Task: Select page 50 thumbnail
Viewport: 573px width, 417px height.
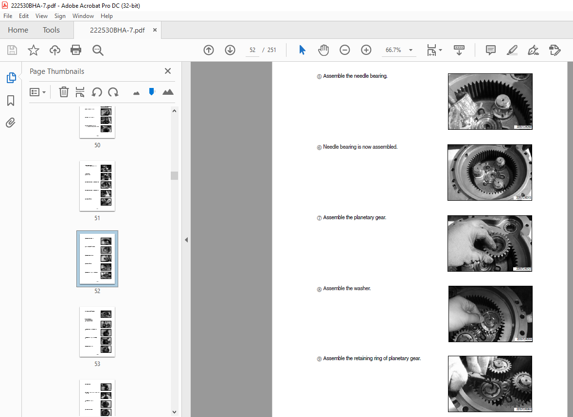Action: (97, 122)
